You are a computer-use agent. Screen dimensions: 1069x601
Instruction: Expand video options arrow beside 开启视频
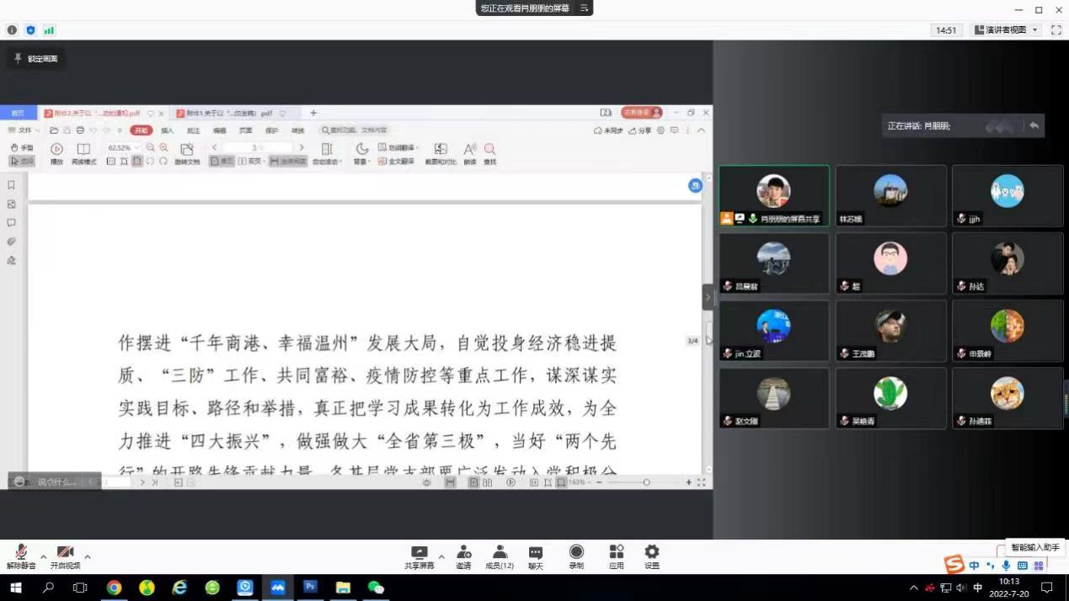pos(88,557)
